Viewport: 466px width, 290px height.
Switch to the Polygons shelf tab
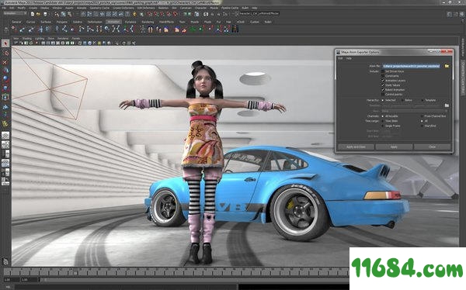62,22
